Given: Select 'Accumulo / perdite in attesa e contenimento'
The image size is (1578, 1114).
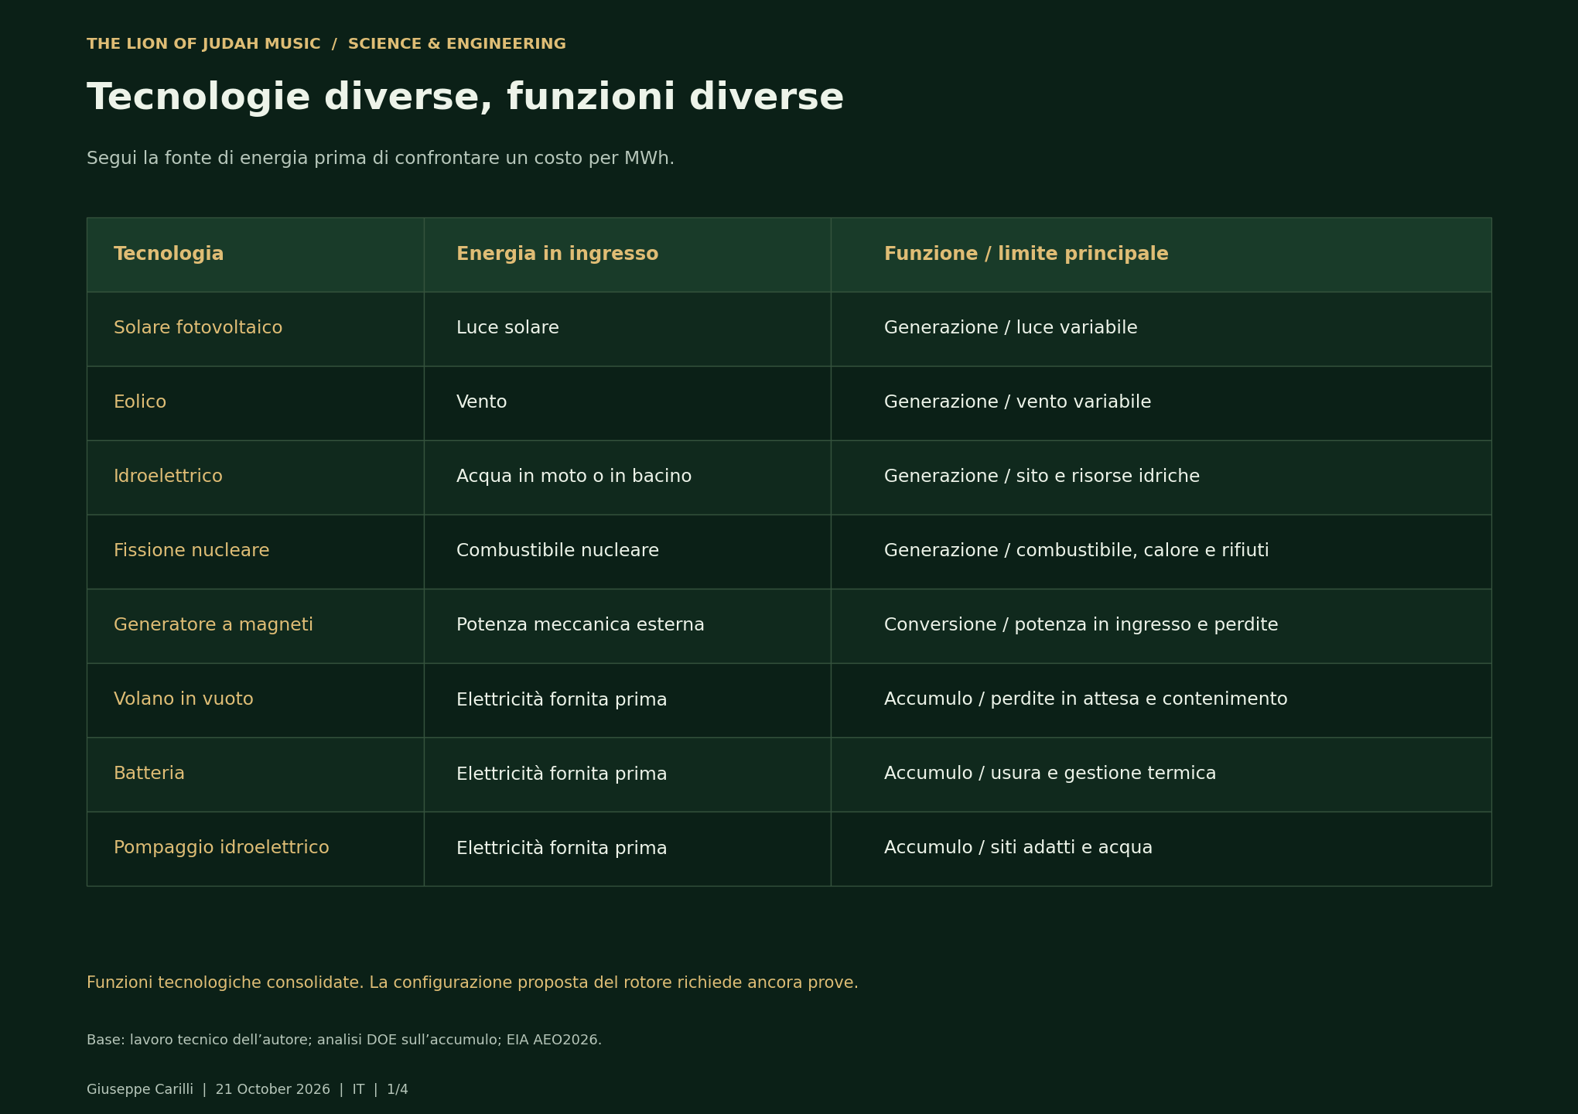Looking at the screenshot, I should point(1161,700).
